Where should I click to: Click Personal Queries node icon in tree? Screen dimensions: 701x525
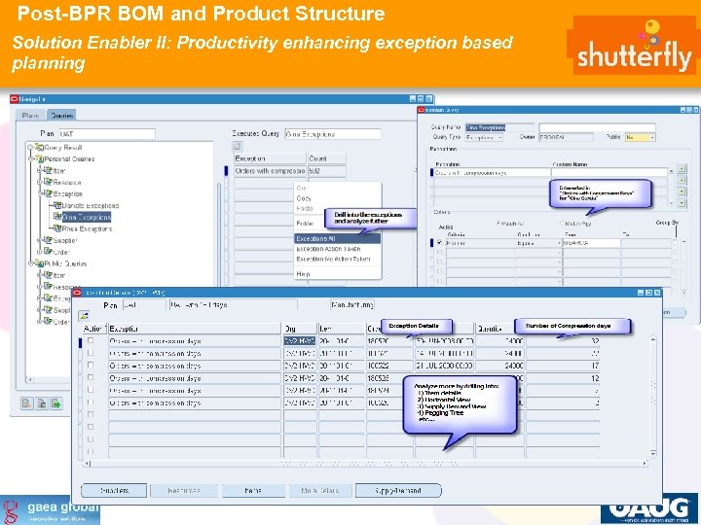(x=39, y=158)
